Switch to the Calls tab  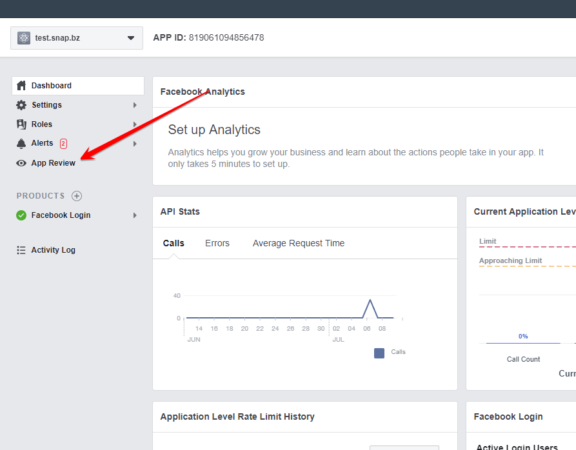pos(174,243)
